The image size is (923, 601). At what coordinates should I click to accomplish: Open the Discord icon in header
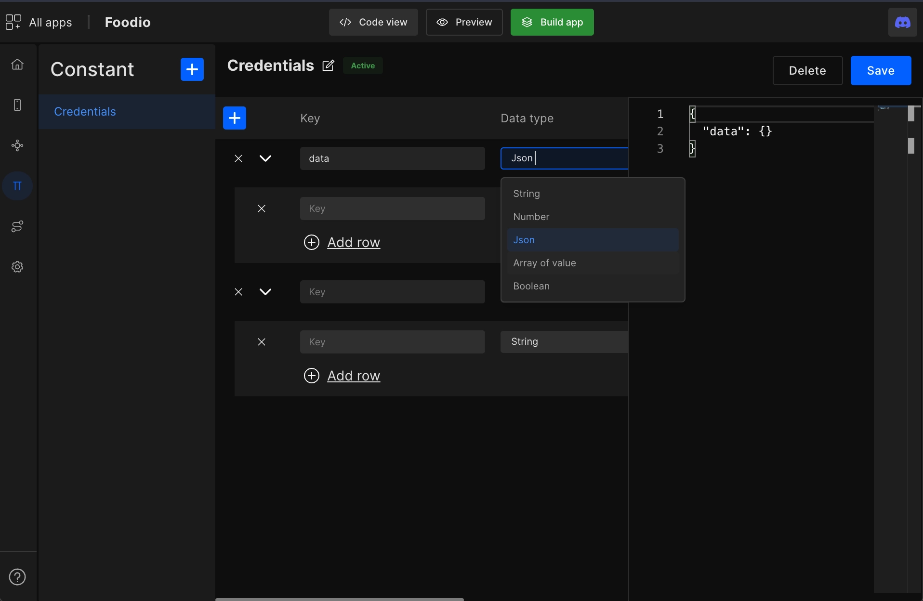(x=902, y=23)
